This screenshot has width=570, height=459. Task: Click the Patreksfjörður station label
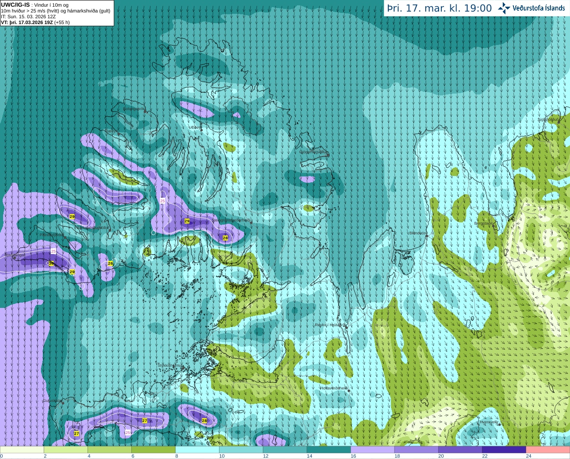point(52,235)
